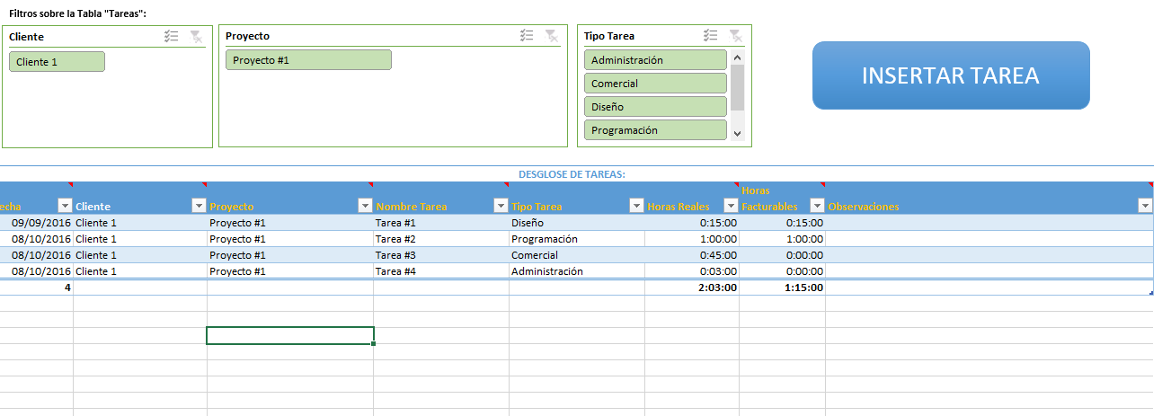This screenshot has width=1171, height=416.
Task: Open the Cliente column filter dropdown
Action: (x=199, y=206)
